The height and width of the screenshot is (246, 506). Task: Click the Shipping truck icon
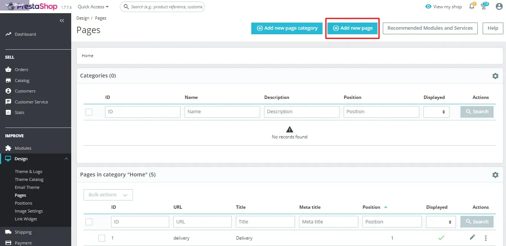8,232
